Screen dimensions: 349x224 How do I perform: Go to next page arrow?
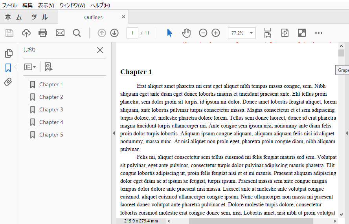pos(114,33)
